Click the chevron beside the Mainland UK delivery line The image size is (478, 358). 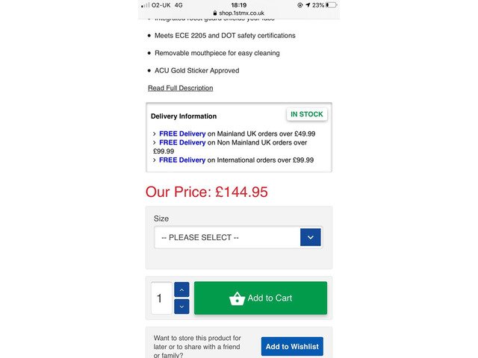154,134
